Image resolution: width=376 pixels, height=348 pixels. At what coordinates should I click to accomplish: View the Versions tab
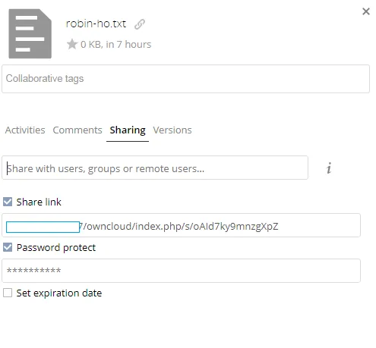[x=172, y=130]
